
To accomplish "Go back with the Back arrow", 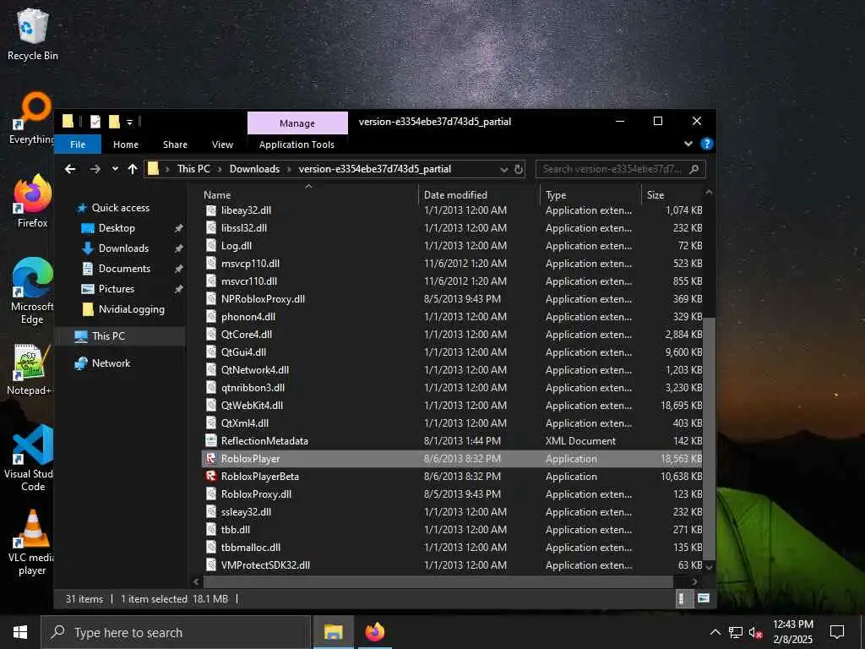I will coord(70,169).
